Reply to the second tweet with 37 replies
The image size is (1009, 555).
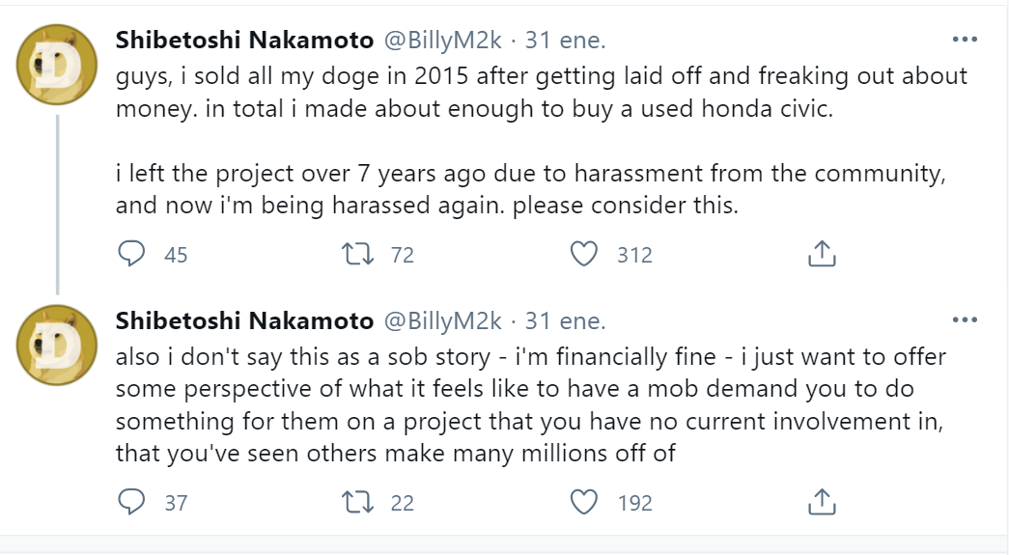pos(130,502)
